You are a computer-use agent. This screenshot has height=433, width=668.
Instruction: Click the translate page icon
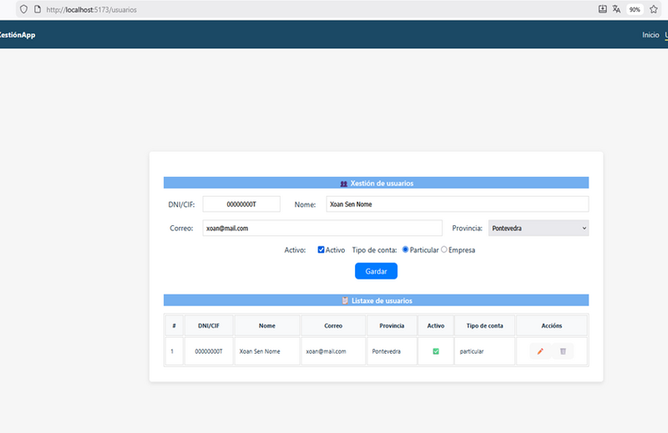(616, 9)
